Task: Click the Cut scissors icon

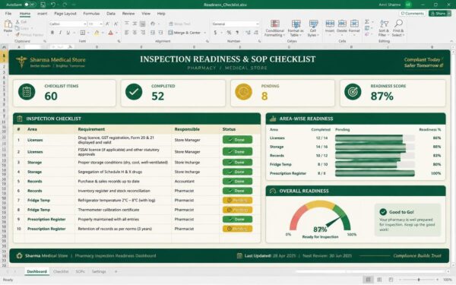Action: click(x=17, y=22)
